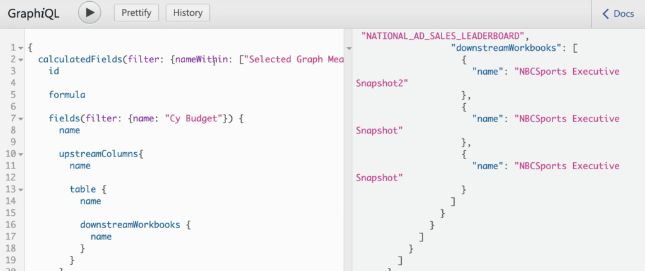Fold the calculatedFields block at line 2
The width and height of the screenshot is (645, 271).
point(21,60)
